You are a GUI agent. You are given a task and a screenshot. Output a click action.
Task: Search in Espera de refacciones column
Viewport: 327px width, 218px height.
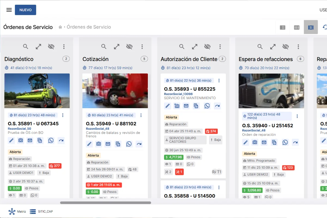pos(260,47)
